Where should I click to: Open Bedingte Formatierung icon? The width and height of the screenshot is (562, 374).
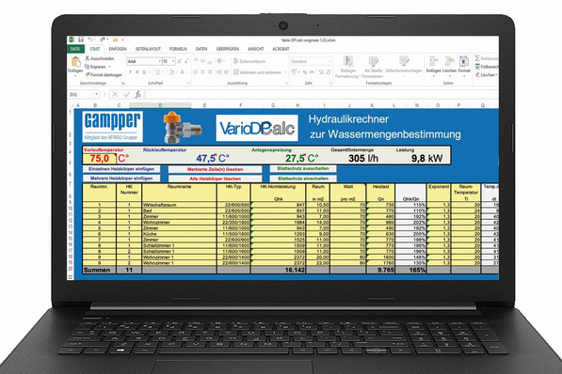pyautogui.click(x=347, y=62)
